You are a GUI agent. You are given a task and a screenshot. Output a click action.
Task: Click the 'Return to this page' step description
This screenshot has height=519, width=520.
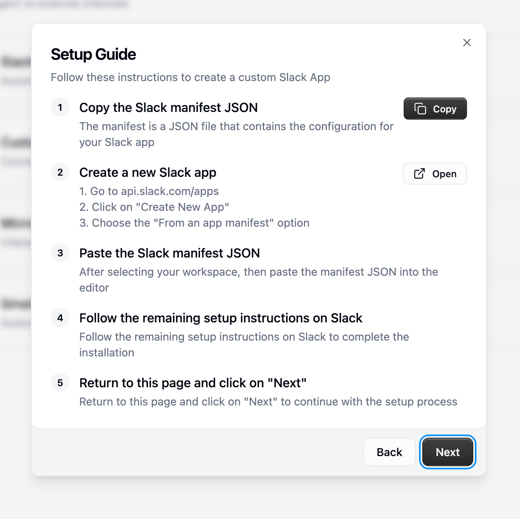click(268, 402)
